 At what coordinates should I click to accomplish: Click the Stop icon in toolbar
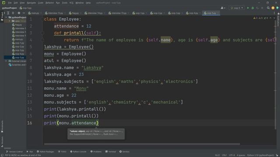[x=262, y=8]
